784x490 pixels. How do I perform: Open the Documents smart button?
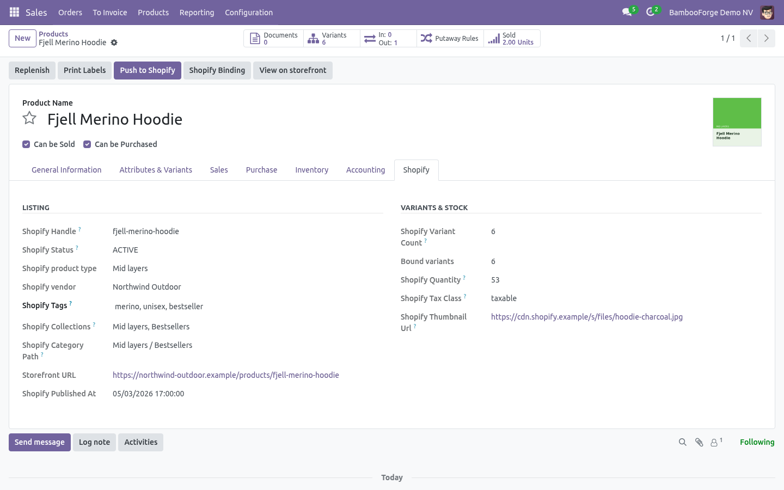274,39
